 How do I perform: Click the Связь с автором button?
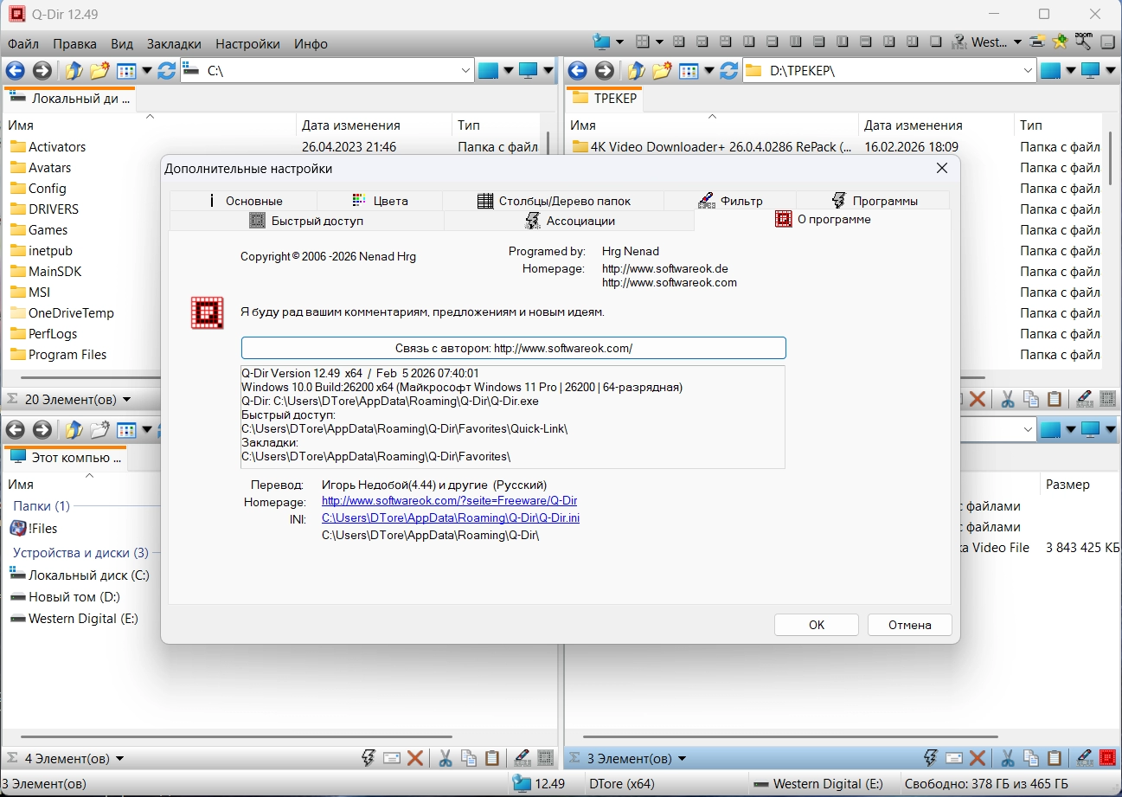[514, 348]
